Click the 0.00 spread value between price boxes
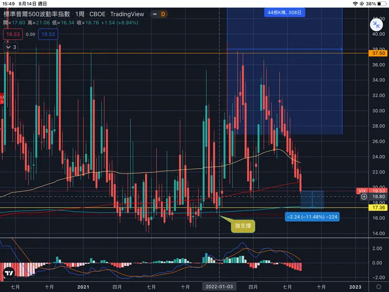Image resolution: width=389 pixels, height=292 pixels. (x=30, y=34)
